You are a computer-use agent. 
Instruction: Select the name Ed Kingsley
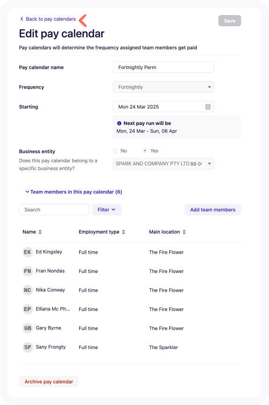coord(49,252)
